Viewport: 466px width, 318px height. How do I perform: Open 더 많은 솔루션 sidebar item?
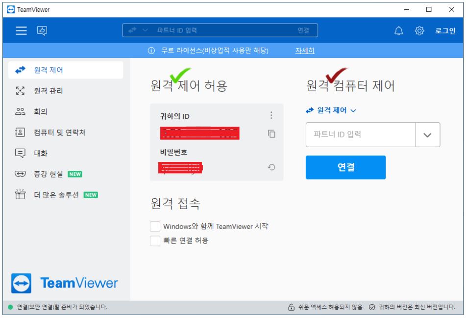coord(66,195)
